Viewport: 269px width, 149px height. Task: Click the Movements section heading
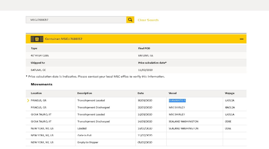pos(42,84)
